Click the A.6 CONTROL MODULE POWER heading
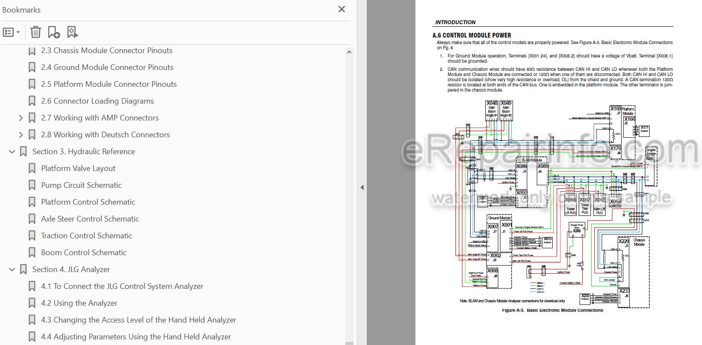Image resolution: width=702 pixels, height=345 pixels. [471, 35]
